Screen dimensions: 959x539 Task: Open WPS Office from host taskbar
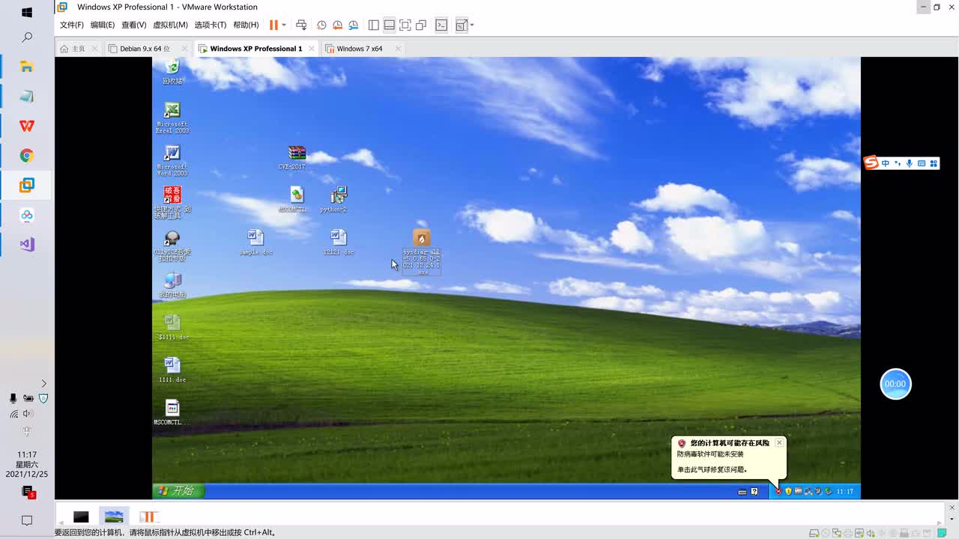tap(27, 126)
